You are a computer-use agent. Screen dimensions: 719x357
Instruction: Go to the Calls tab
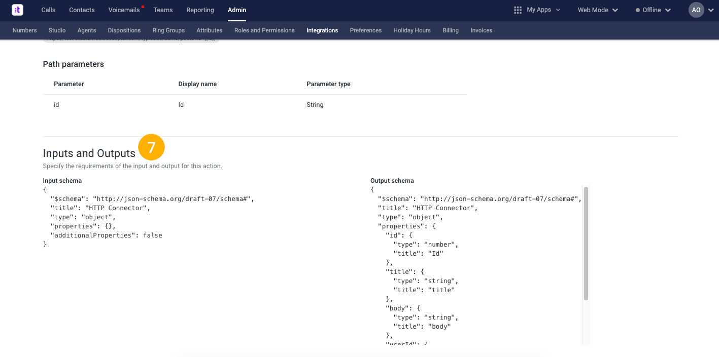[48, 10]
